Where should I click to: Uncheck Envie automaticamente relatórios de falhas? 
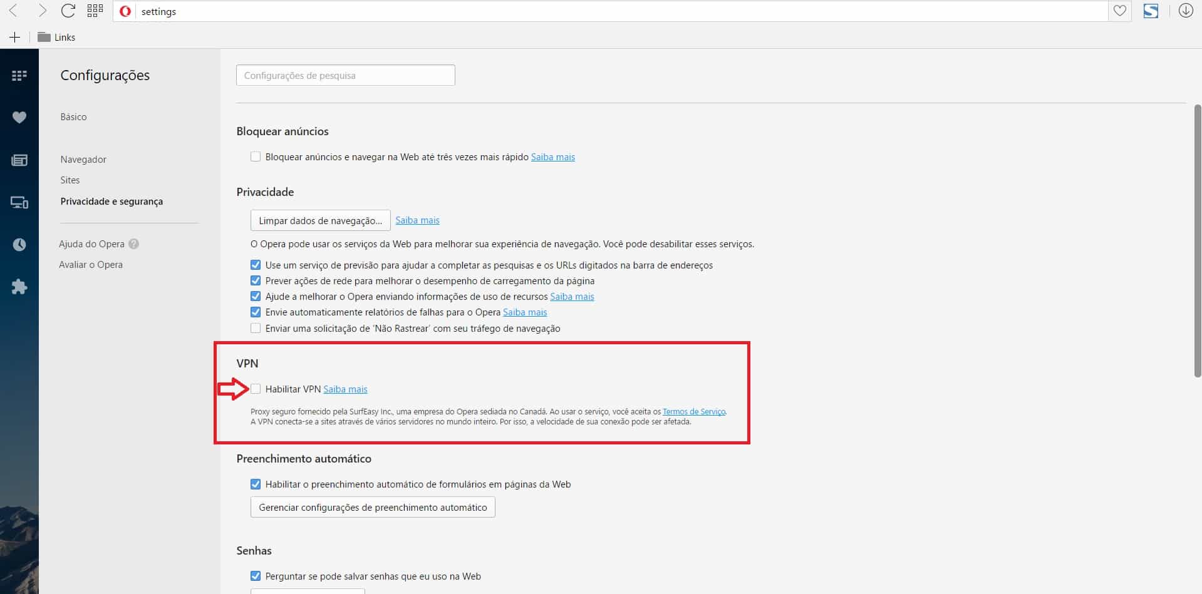(x=256, y=312)
